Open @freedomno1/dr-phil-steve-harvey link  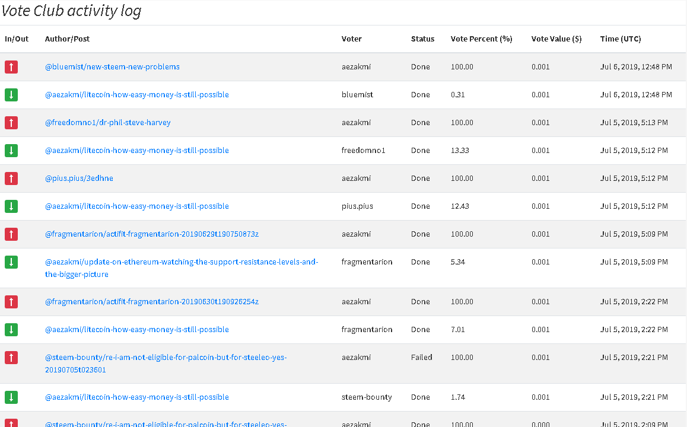(x=108, y=123)
